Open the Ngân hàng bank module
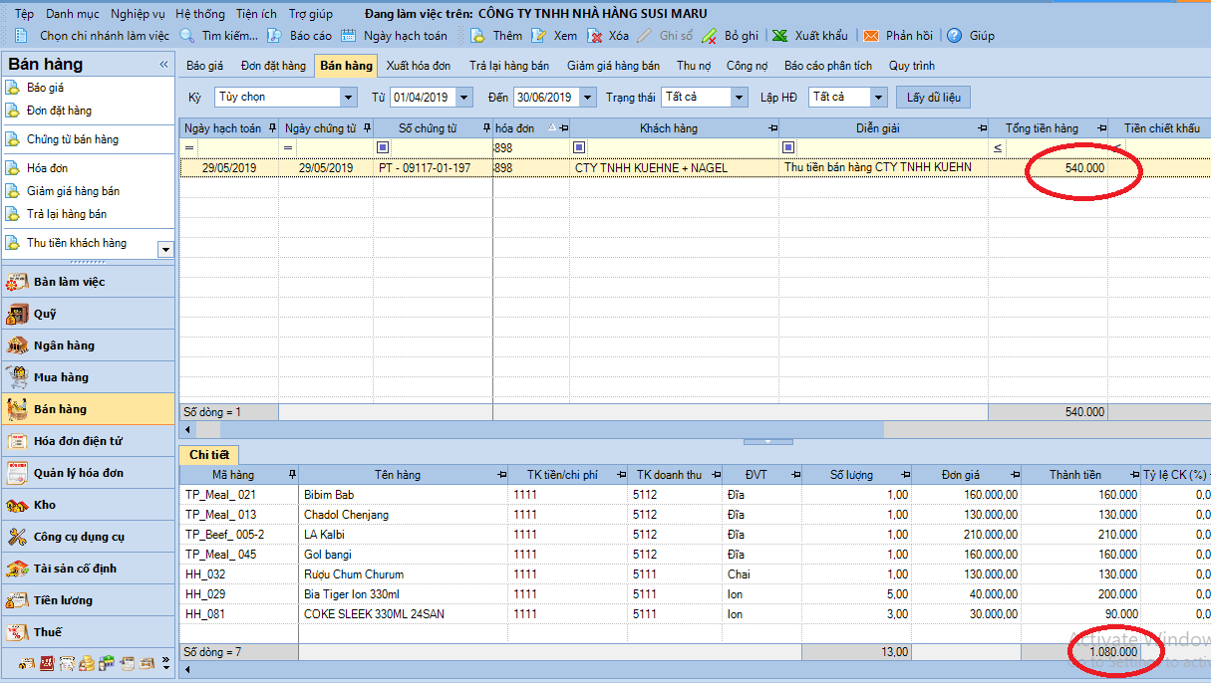1211x683 pixels. point(88,345)
